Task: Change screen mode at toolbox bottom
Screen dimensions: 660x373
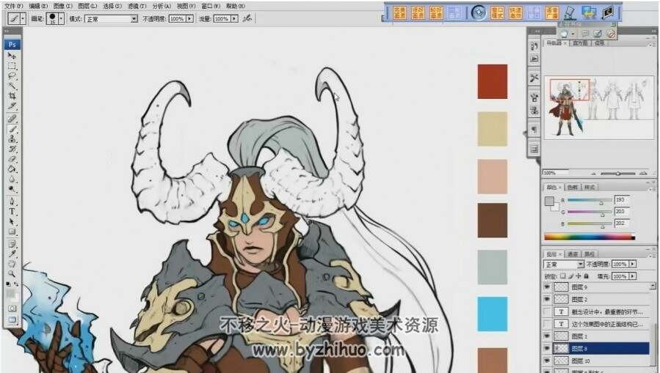Action: [12, 320]
